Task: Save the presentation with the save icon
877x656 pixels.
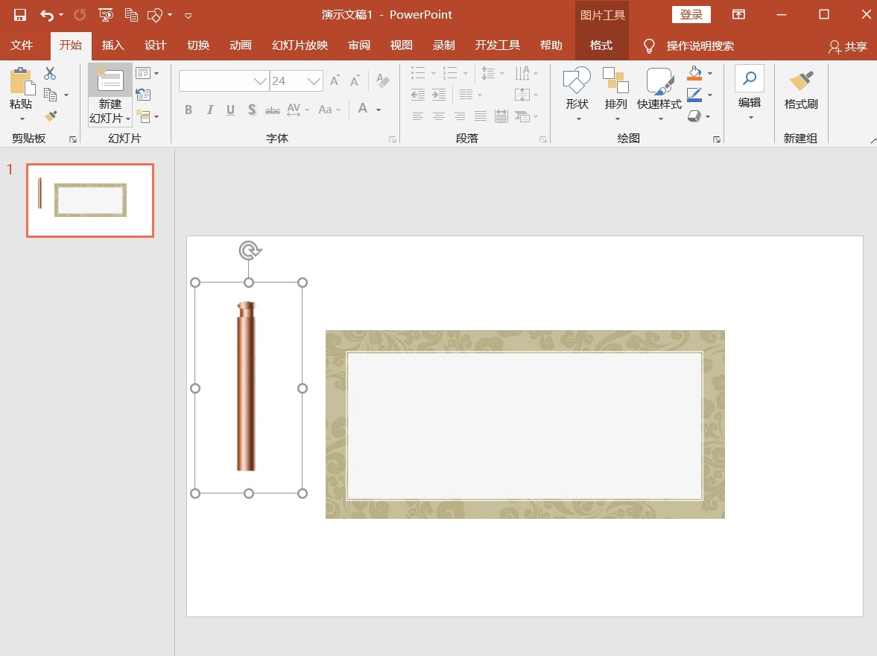Action: click(x=20, y=15)
